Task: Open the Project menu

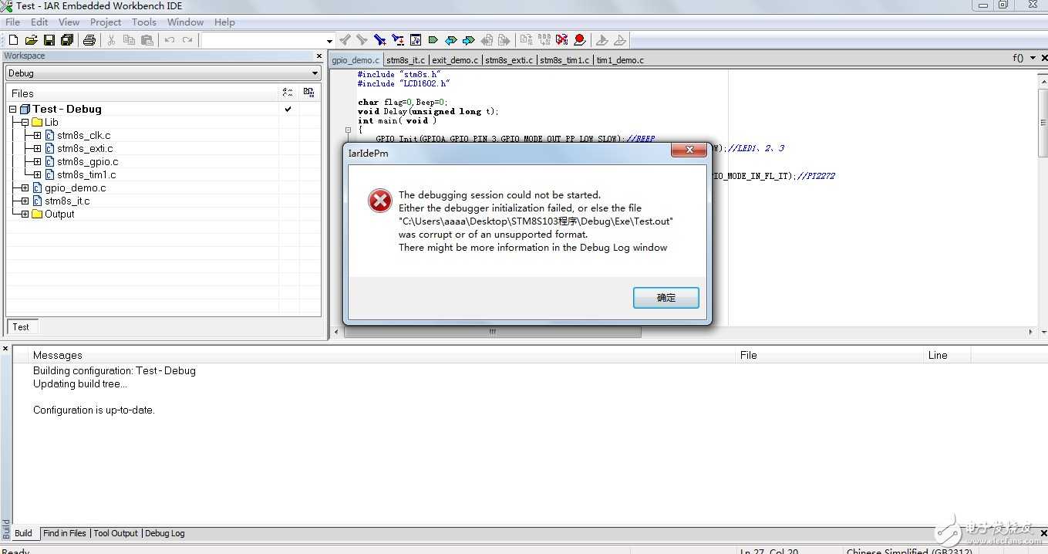Action: (x=106, y=22)
